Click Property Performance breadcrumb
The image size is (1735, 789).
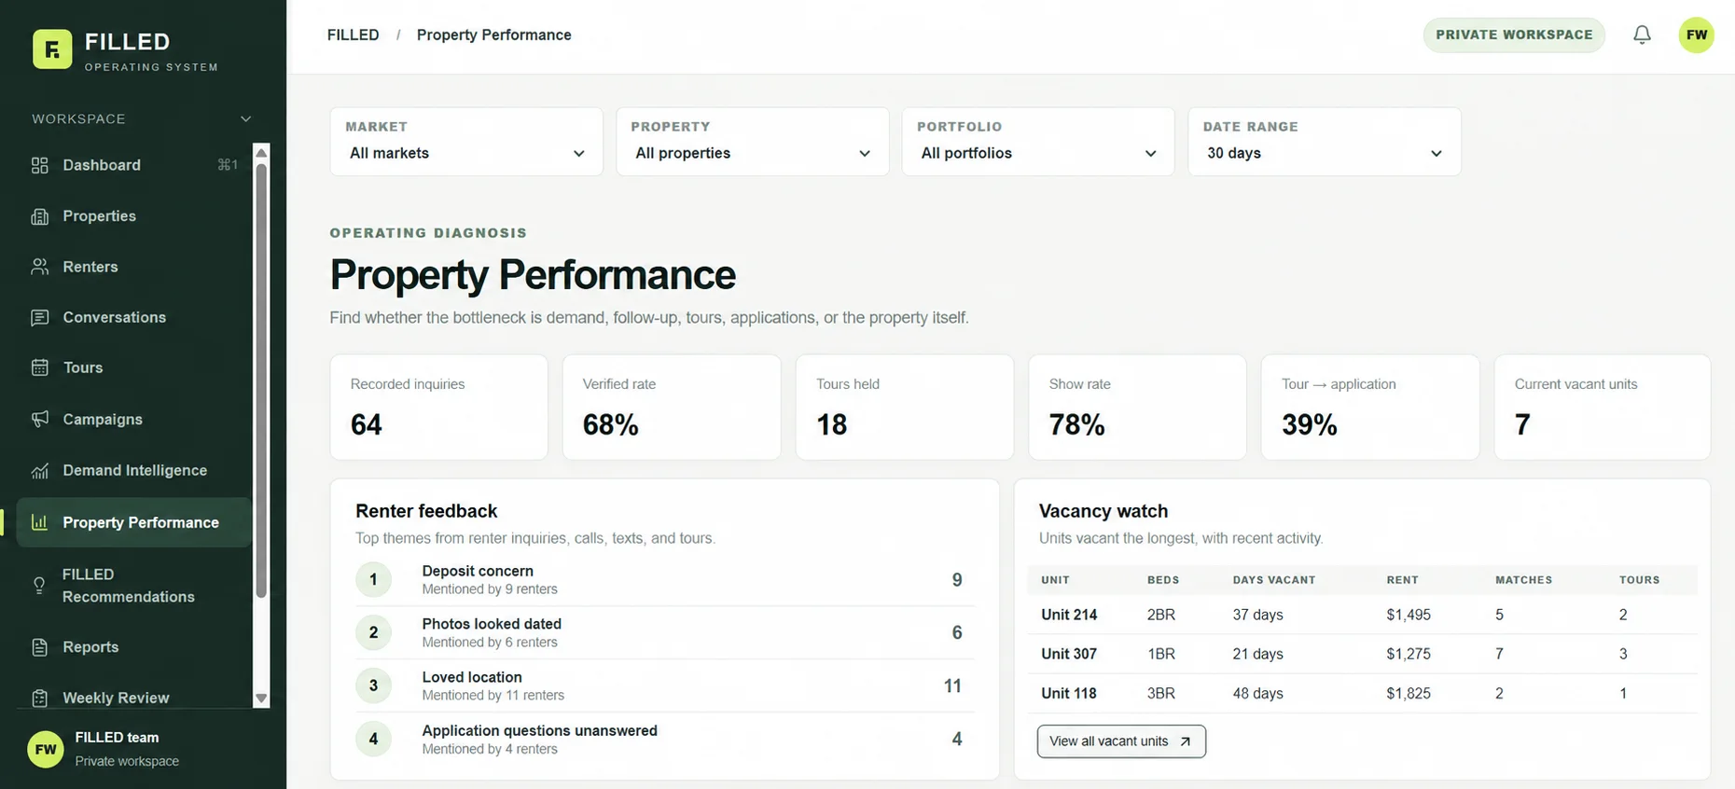(494, 35)
